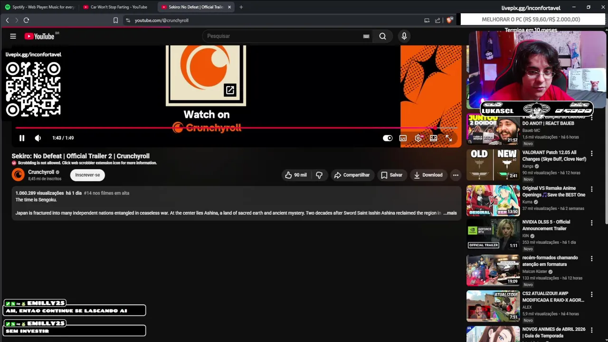Pause the video
This screenshot has width=608, height=342.
(x=22, y=138)
